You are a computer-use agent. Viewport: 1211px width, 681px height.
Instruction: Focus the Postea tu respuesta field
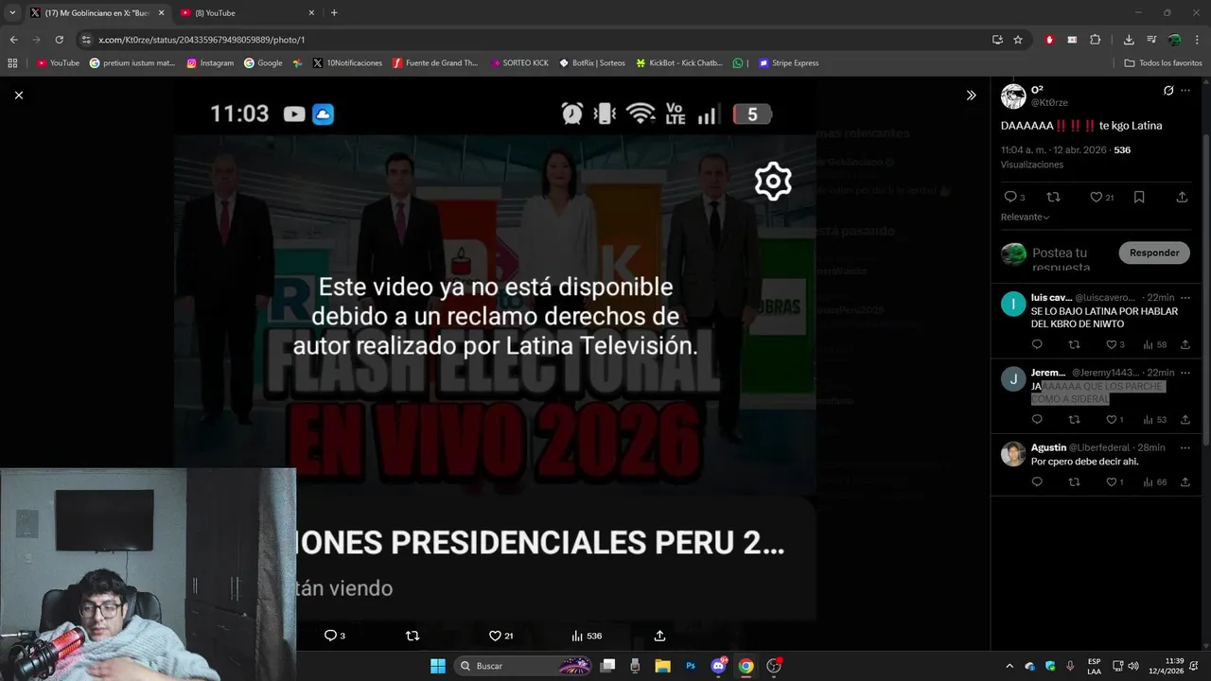pyautogui.click(x=1071, y=257)
